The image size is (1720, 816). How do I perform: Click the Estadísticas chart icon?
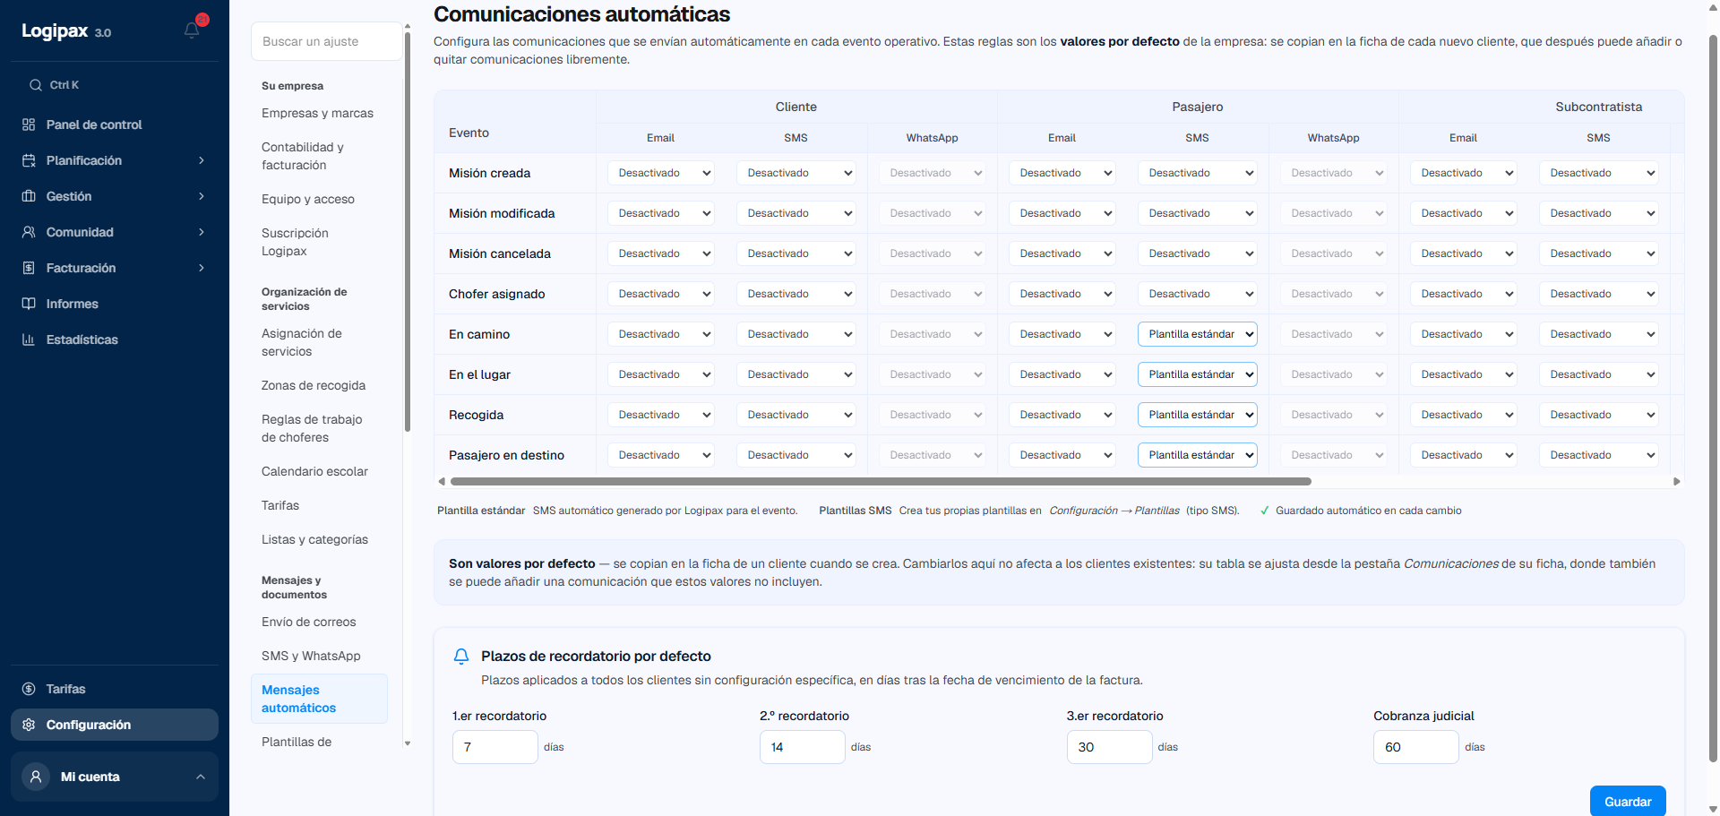(x=29, y=339)
